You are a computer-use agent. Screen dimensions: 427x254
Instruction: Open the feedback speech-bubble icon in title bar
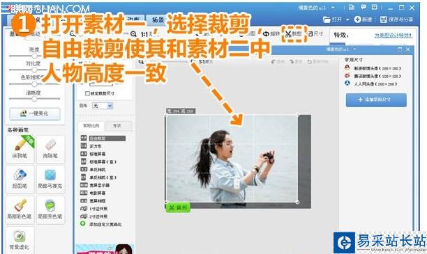[x=364, y=8]
